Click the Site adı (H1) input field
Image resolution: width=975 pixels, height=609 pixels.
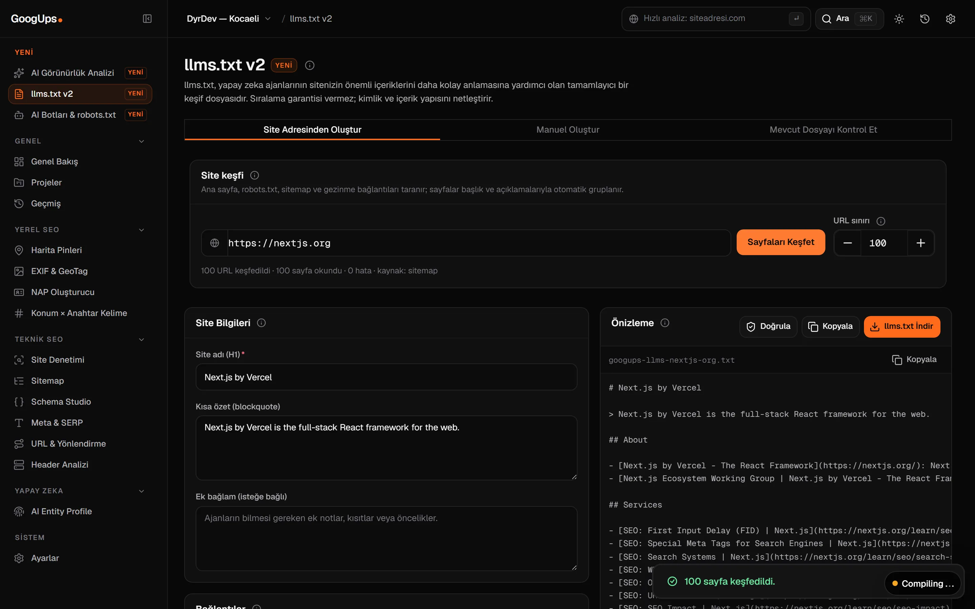tap(386, 377)
